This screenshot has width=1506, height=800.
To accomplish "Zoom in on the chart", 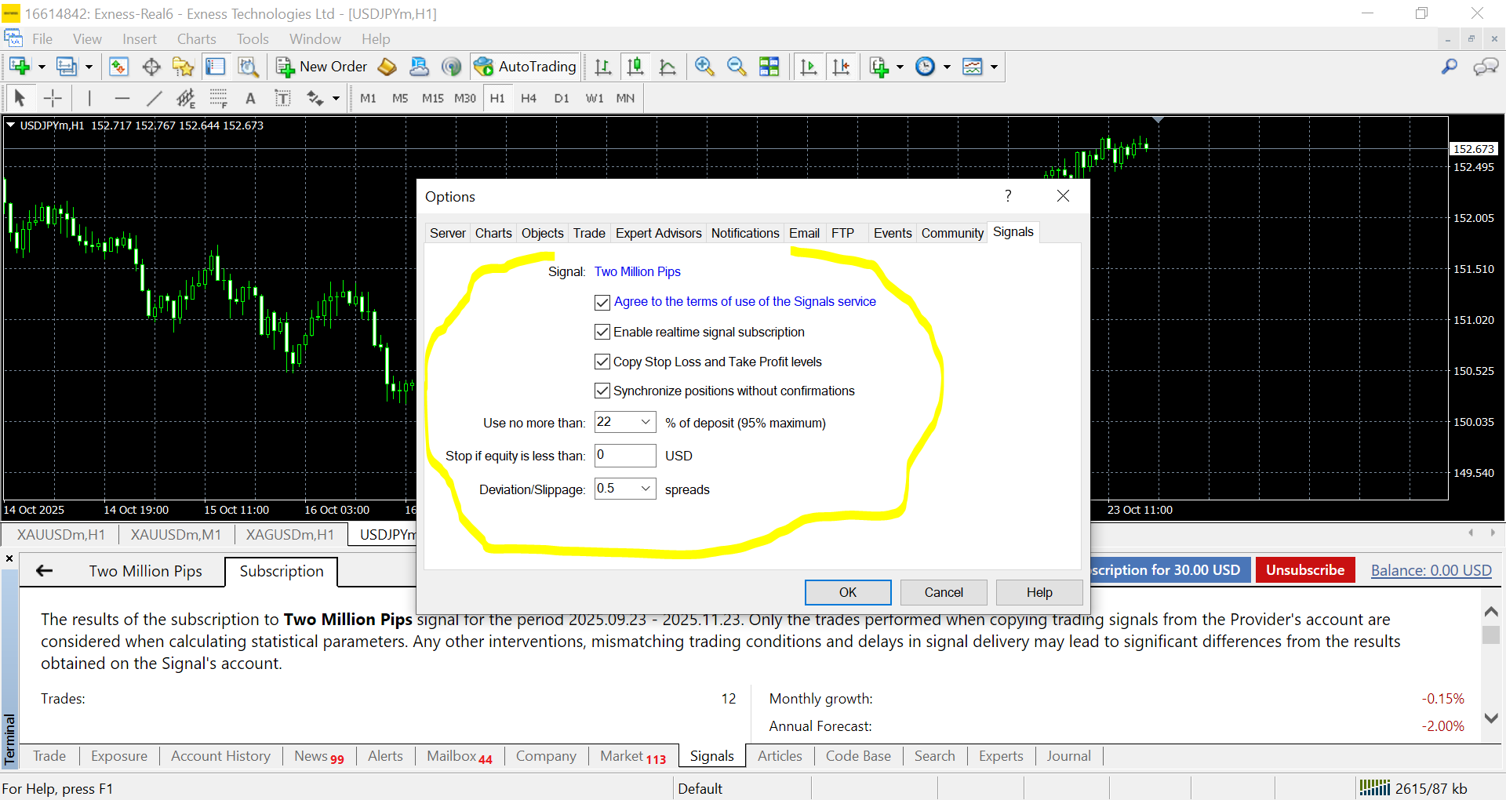I will [704, 67].
